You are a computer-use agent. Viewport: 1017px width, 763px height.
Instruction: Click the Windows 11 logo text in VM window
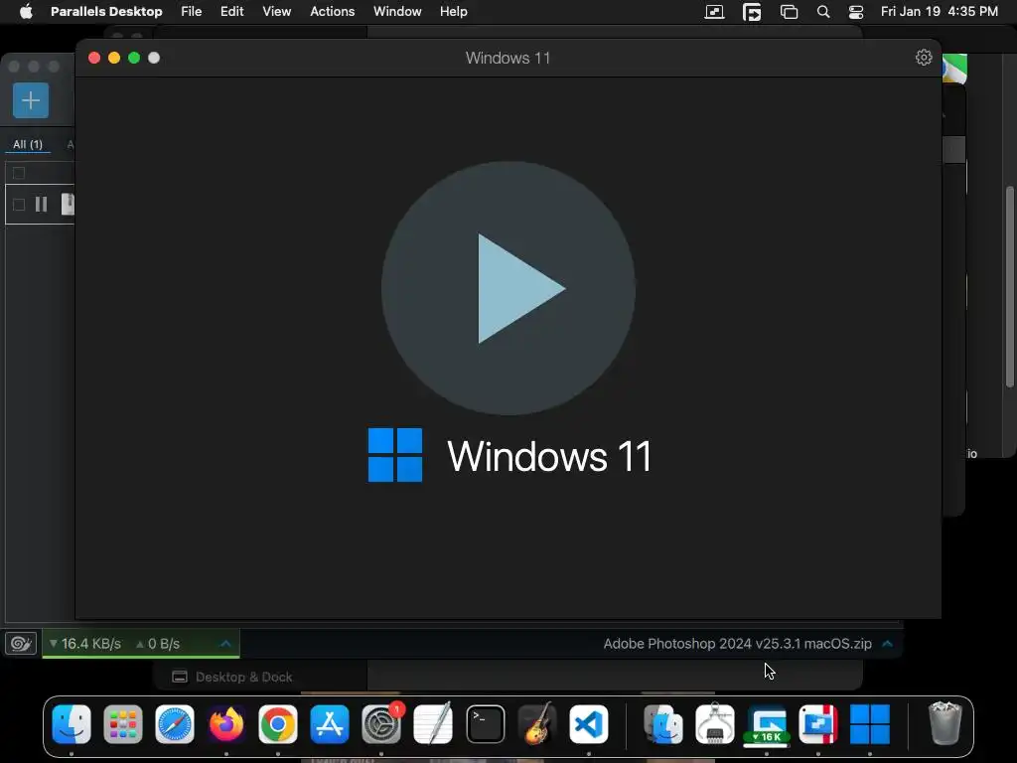tap(549, 455)
